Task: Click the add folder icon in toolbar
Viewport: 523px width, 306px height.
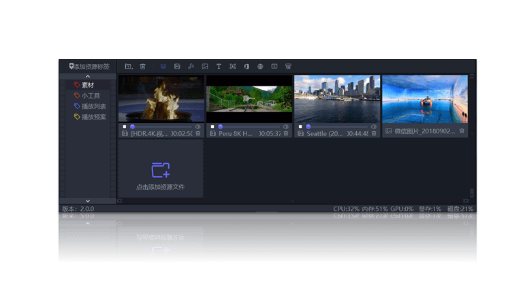Action: (x=127, y=67)
